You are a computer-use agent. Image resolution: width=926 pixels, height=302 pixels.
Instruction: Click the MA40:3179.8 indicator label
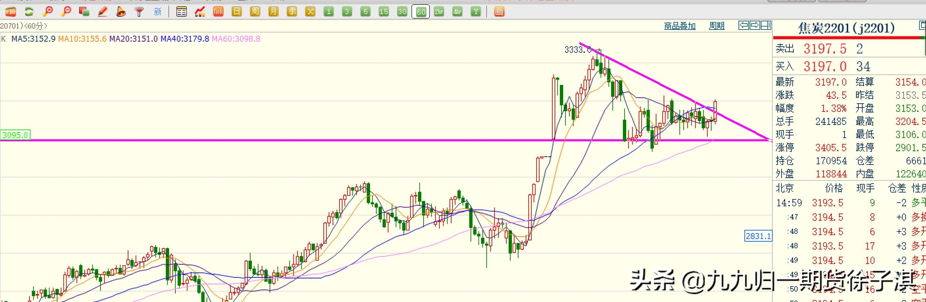[185, 39]
